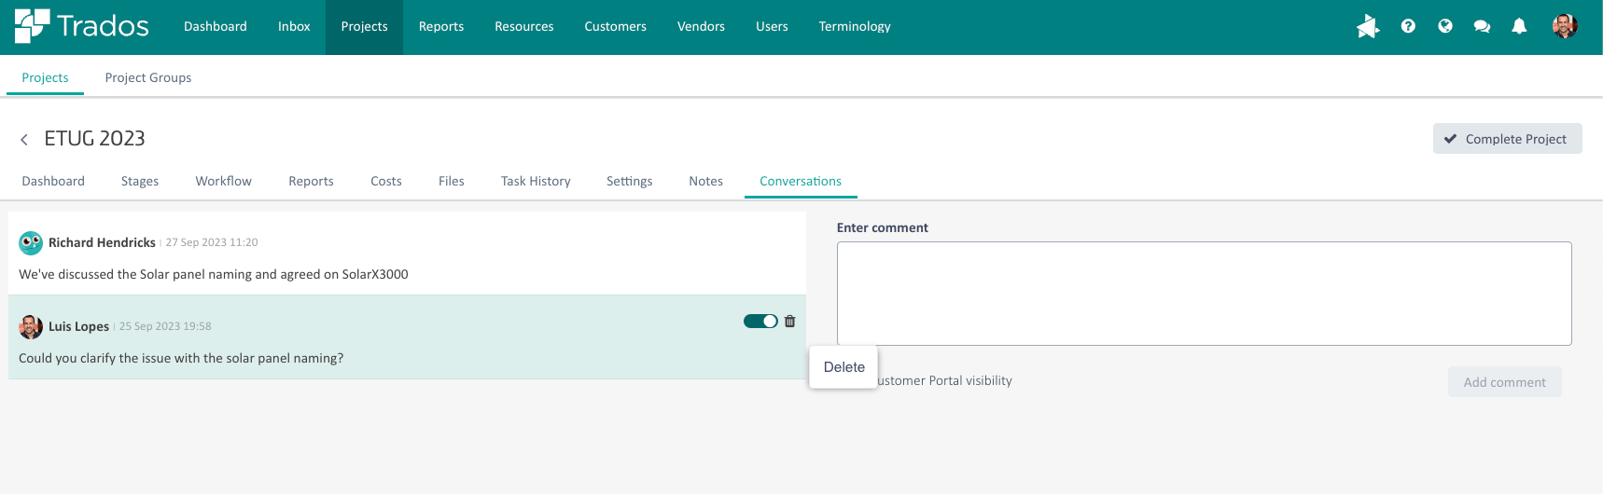Screen dimensions: 1603x494
Task: Switch to the Task History tab
Action: pos(536,181)
